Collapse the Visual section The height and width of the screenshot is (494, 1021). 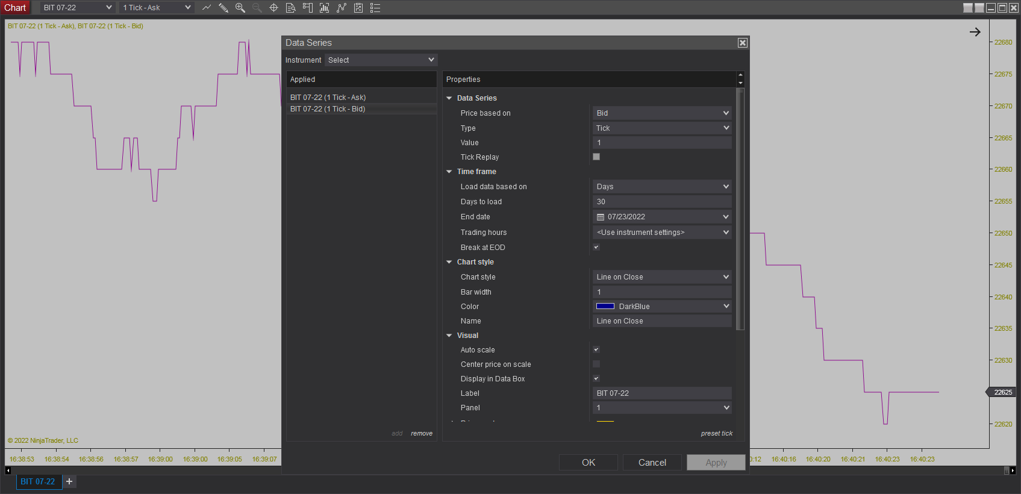(x=449, y=336)
